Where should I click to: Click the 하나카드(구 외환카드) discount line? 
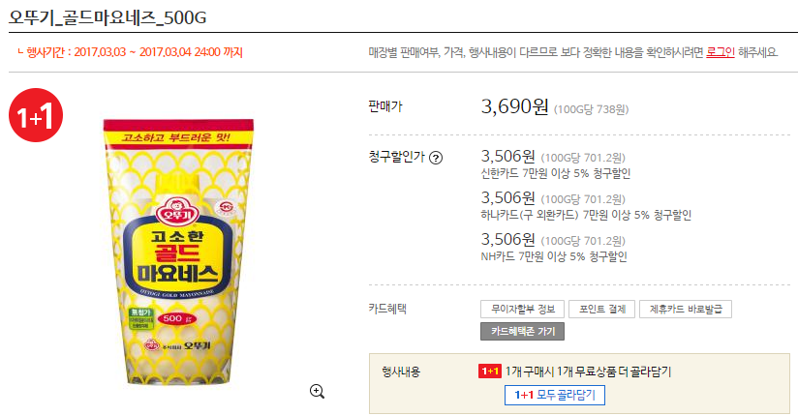(x=586, y=215)
